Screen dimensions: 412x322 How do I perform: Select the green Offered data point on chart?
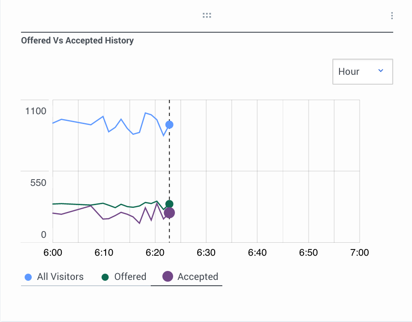point(169,204)
